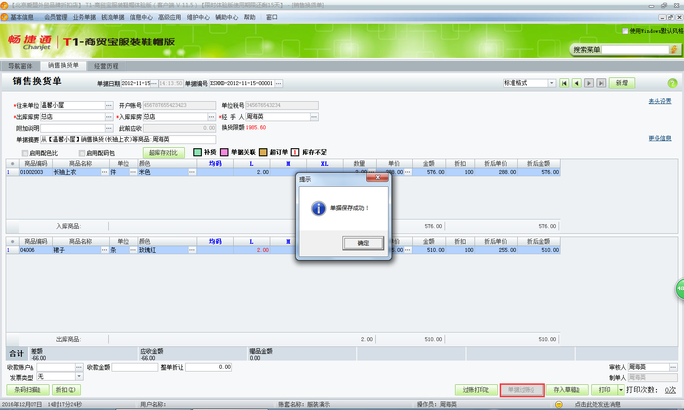The width and height of the screenshot is (684, 410).
Task: Enable 启用配色比 checkbox
Action: (x=25, y=153)
